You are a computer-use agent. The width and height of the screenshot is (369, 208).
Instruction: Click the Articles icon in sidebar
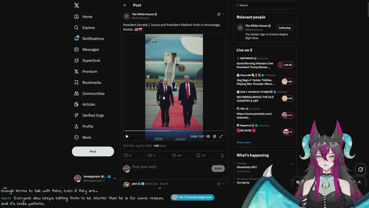pos(76,105)
